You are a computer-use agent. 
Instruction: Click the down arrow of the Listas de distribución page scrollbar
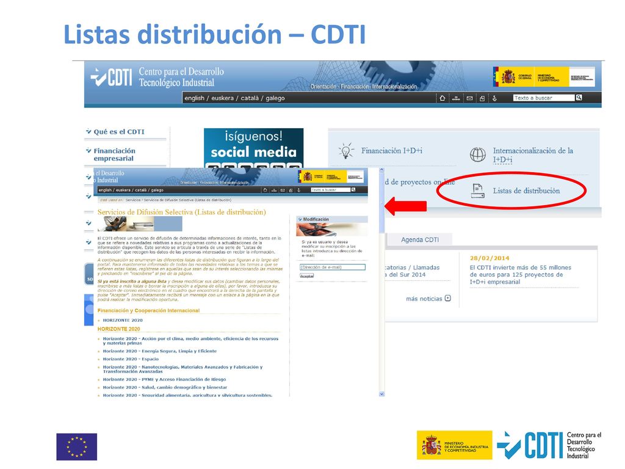coord(381,394)
